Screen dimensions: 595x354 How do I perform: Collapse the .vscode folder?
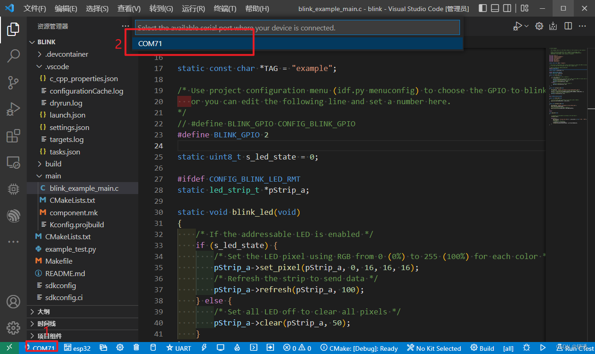pos(82,66)
